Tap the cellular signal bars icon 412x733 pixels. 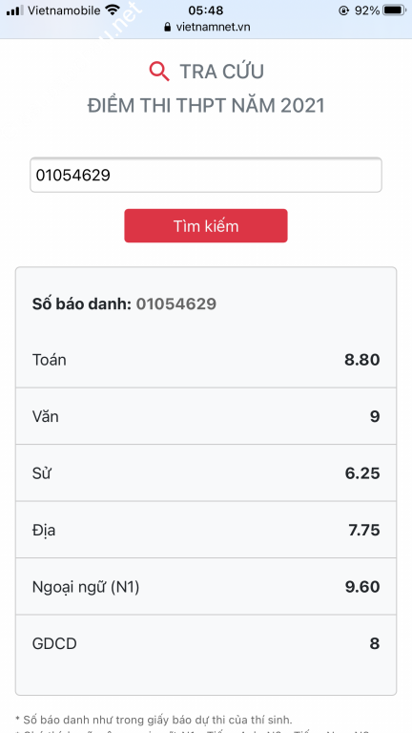[15, 10]
